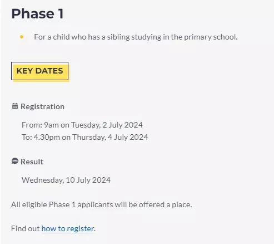Click the Wednesday, 10 July 2024 result date

(x=66, y=180)
